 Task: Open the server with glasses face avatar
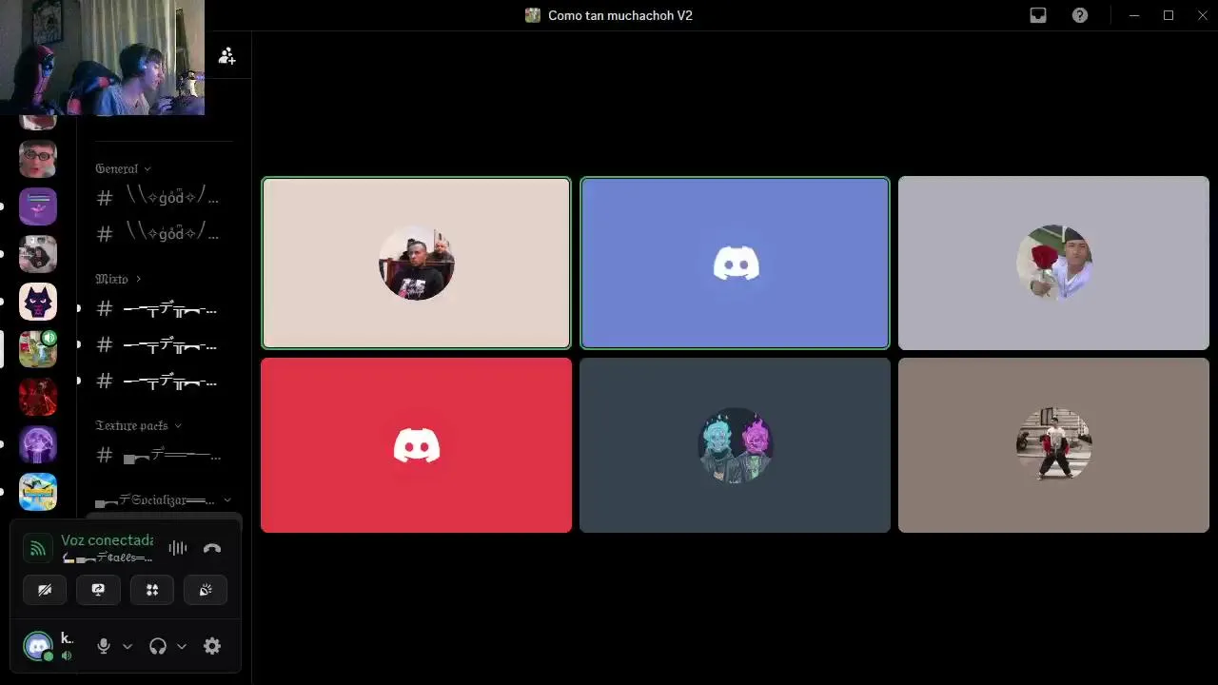38,159
